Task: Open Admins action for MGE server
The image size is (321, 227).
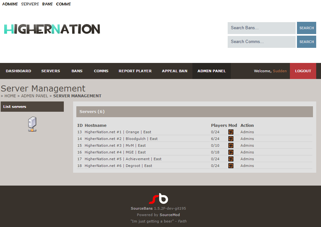Action: click(x=247, y=153)
